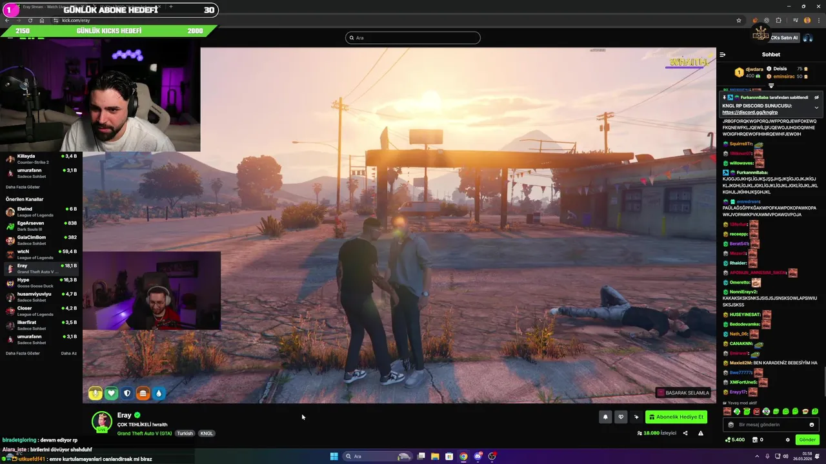The width and height of the screenshot is (826, 464).
Task: Click Deisis leaderboard name
Action: pos(780,68)
